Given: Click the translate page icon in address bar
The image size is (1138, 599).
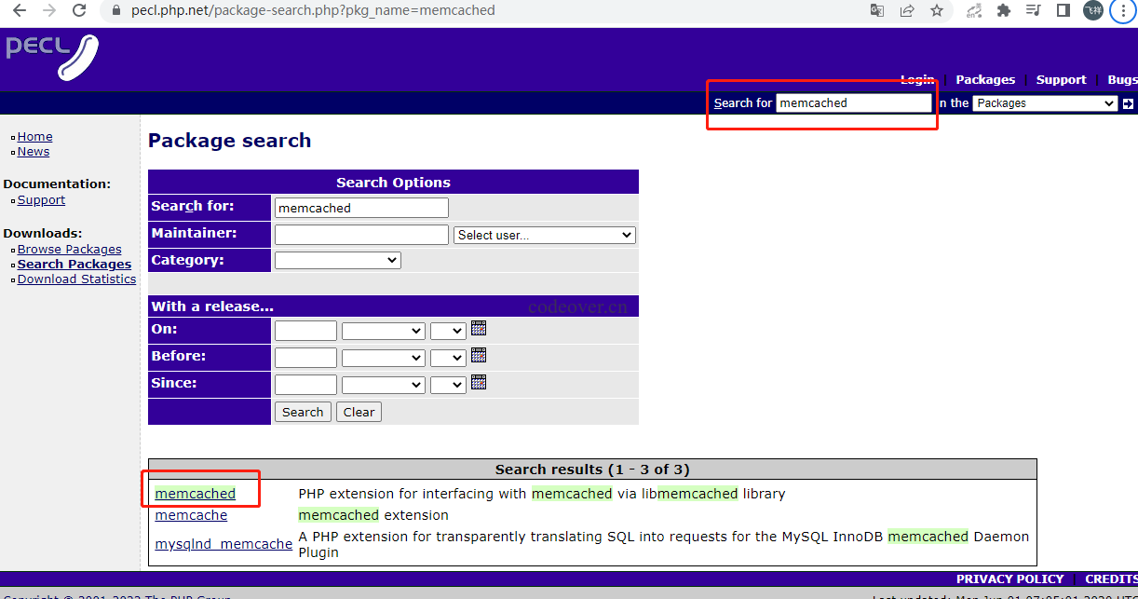Looking at the screenshot, I should (876, 11).
